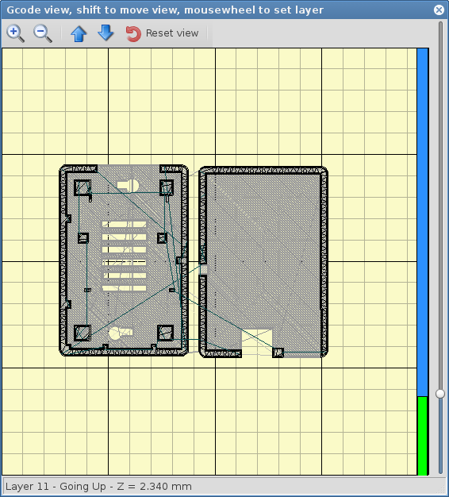Click the top-left square post of left part
Image resolution: width=449 pixels, height=497 pixels.
click(83, 187)
